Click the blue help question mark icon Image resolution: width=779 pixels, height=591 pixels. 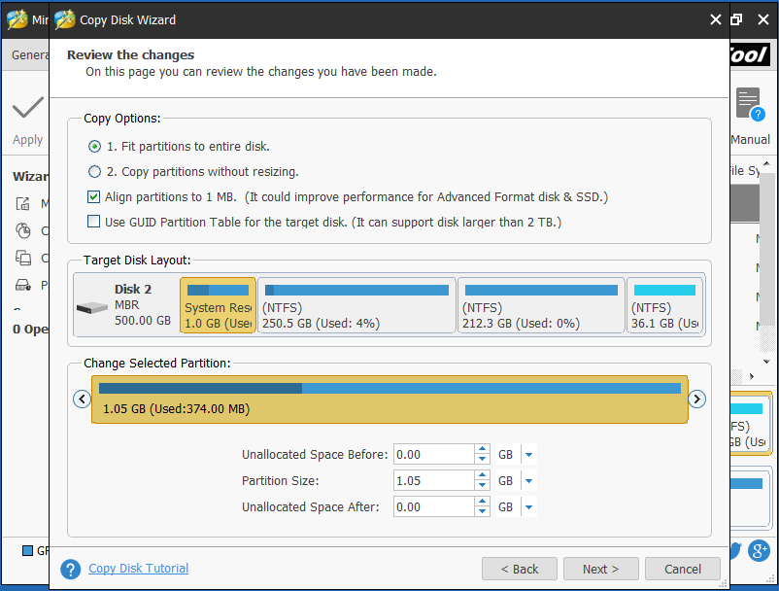[71, 570]
